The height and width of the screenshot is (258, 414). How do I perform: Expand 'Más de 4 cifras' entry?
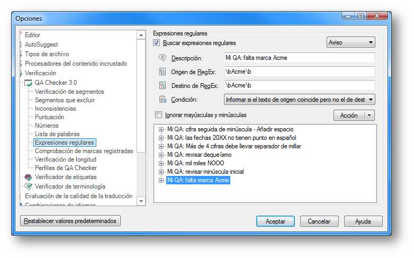[161, 146]
